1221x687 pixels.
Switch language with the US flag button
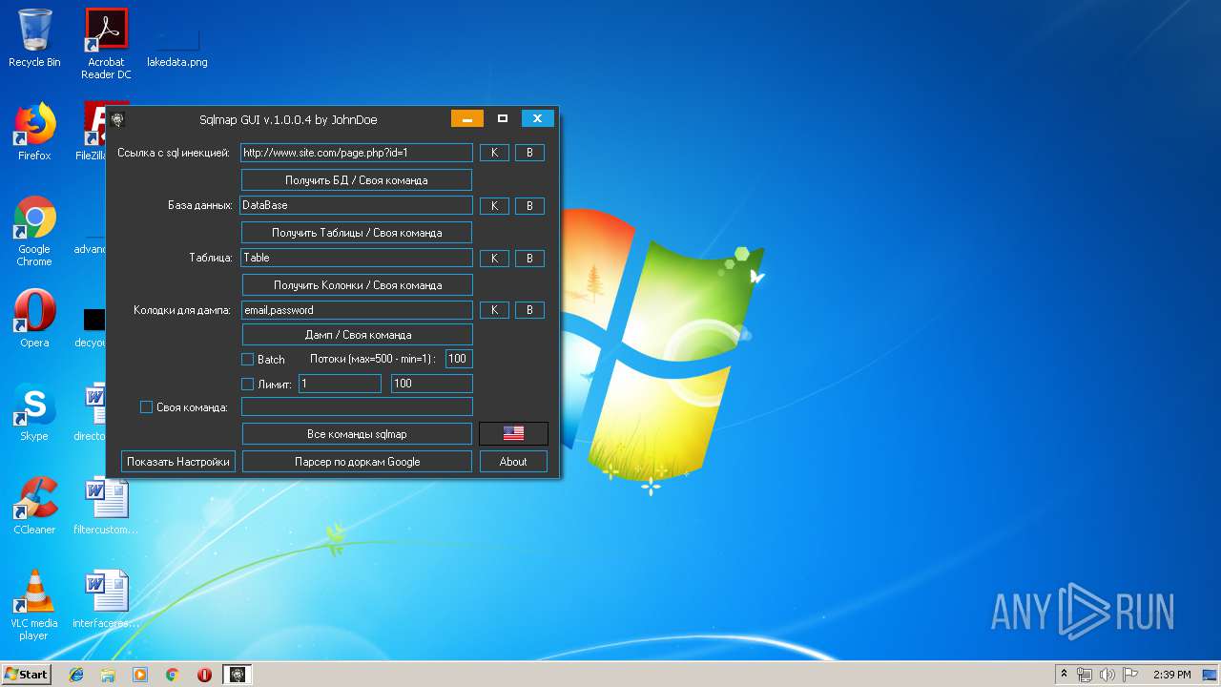point(513,433)
